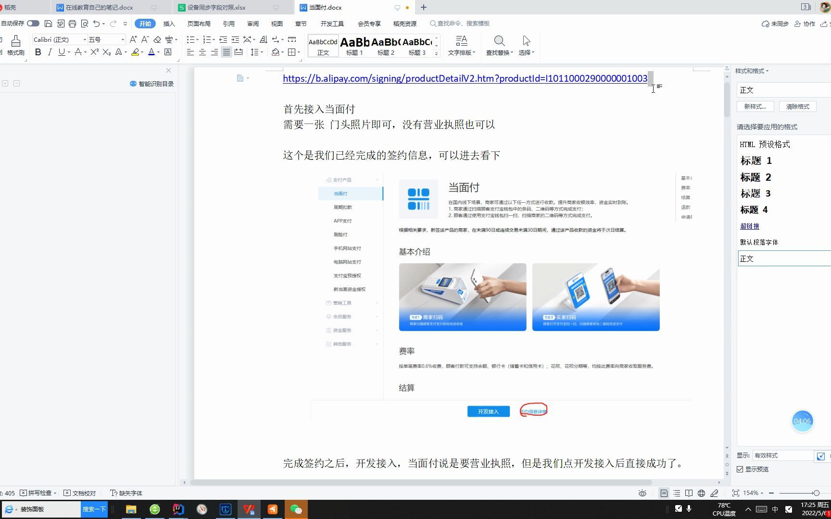831x519 pixels.
Task: Align text right
Action: 214,52
